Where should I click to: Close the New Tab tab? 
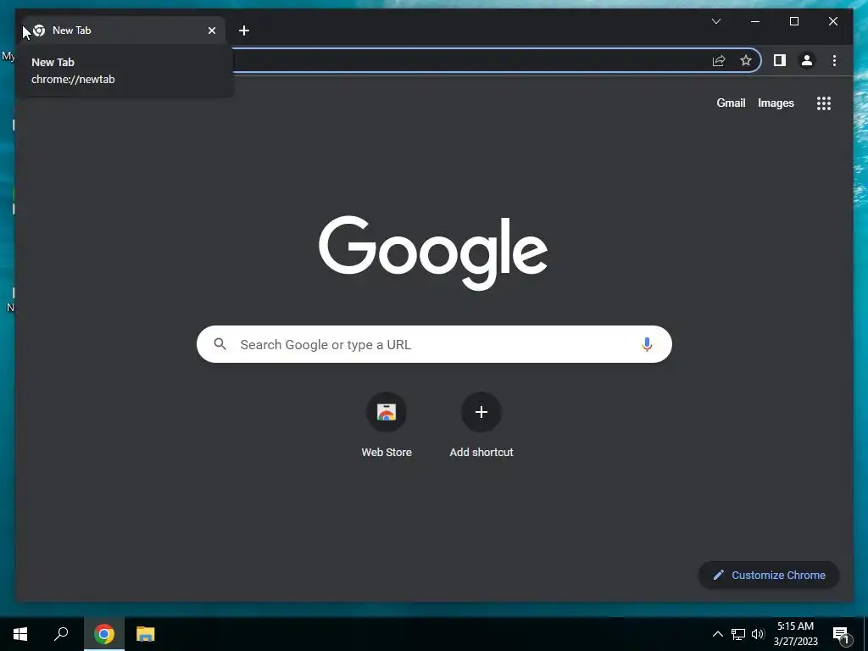(x=211, y=31)
